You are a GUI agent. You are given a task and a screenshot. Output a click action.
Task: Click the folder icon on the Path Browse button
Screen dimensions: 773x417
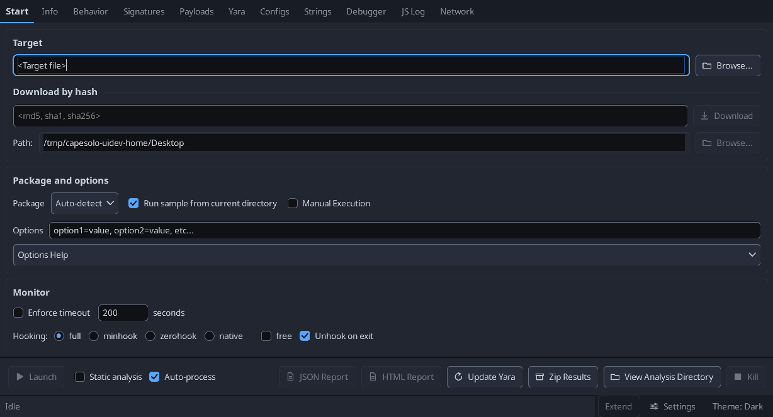click(x=707, y=143)
